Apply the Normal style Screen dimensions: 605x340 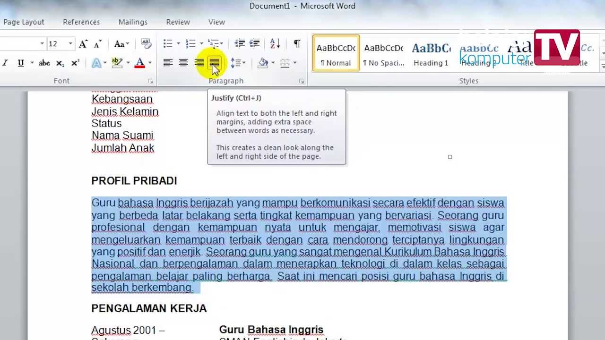point(336,53)
